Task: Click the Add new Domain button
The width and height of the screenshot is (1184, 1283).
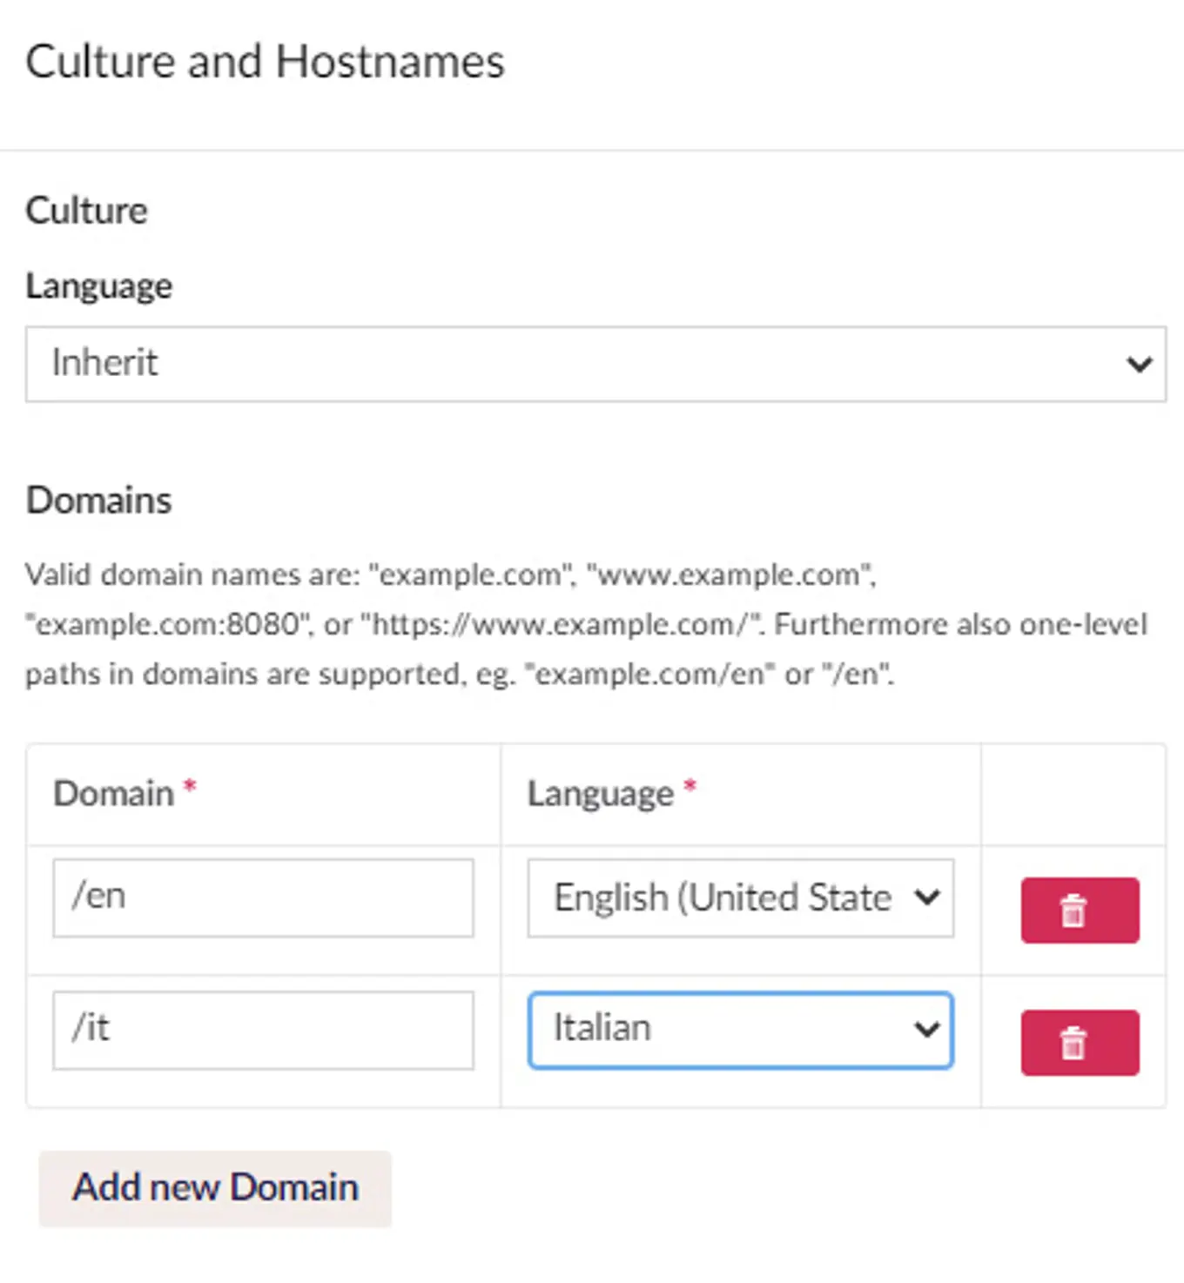Action: coord(214,1187)
